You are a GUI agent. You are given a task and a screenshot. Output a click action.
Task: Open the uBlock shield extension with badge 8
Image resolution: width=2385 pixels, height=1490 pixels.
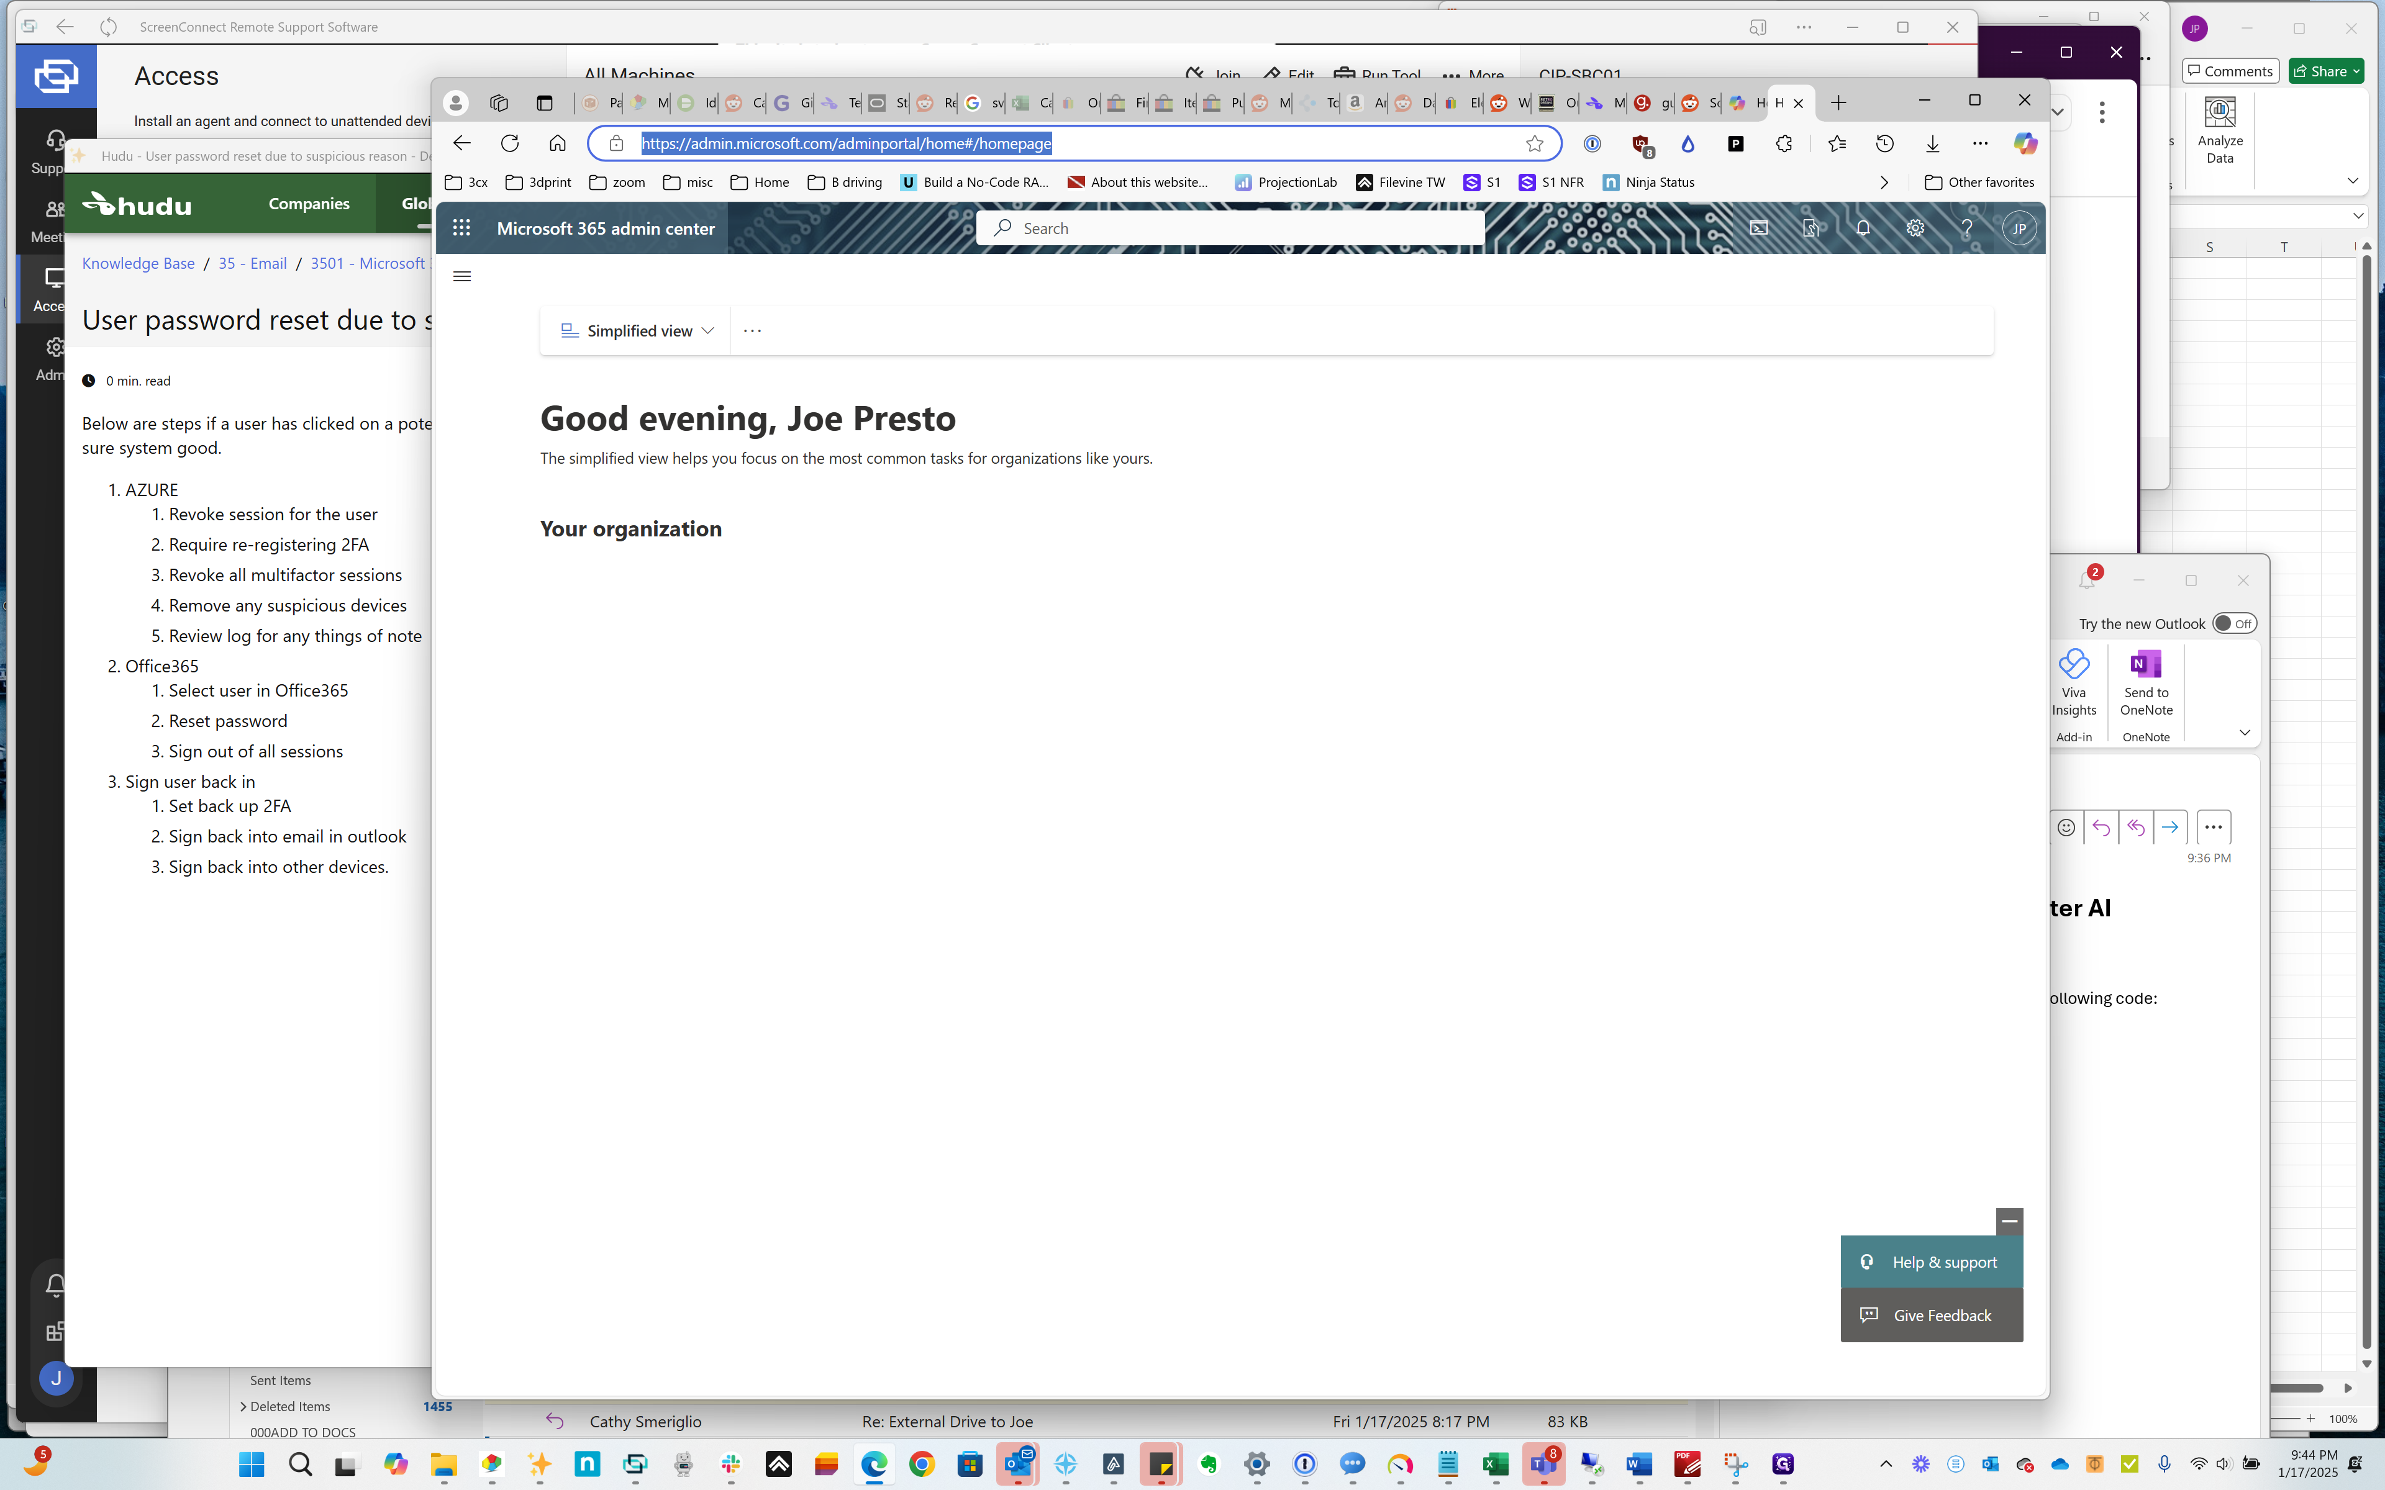[1642, 146]
